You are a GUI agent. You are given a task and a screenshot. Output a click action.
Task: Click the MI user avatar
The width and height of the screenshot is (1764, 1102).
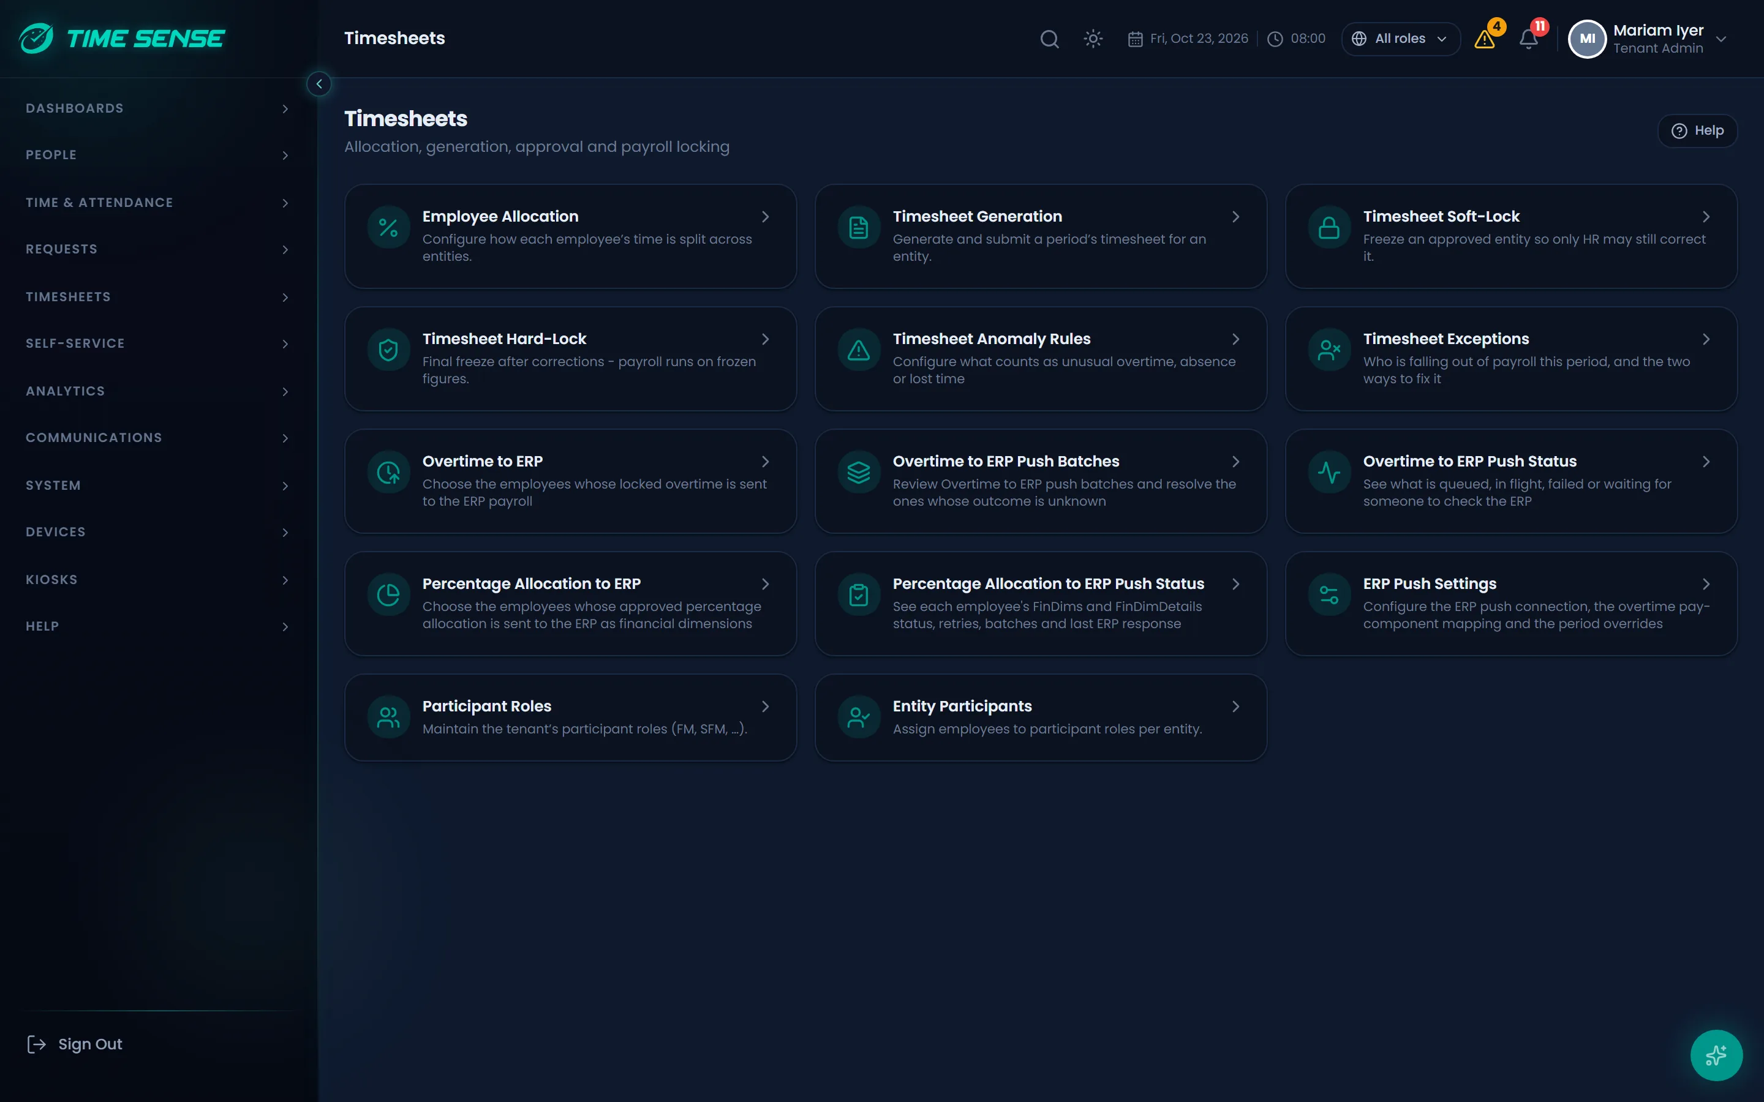(x=1587, y=39)
